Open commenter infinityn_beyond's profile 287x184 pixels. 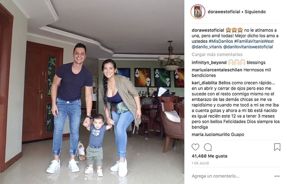coord(209,62)
